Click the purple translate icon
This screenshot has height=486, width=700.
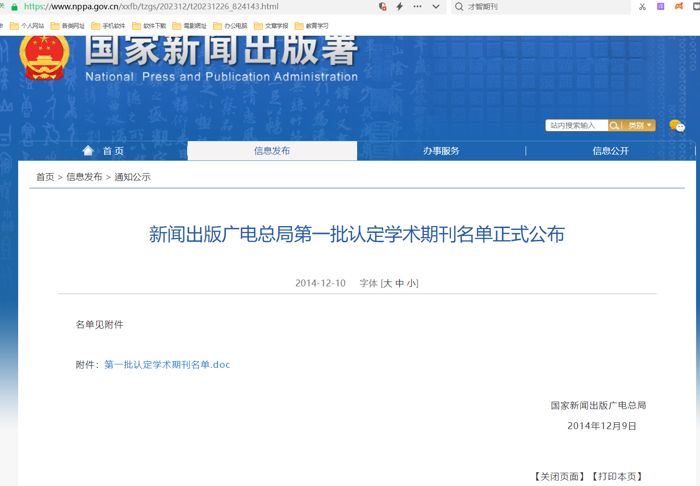661,6
